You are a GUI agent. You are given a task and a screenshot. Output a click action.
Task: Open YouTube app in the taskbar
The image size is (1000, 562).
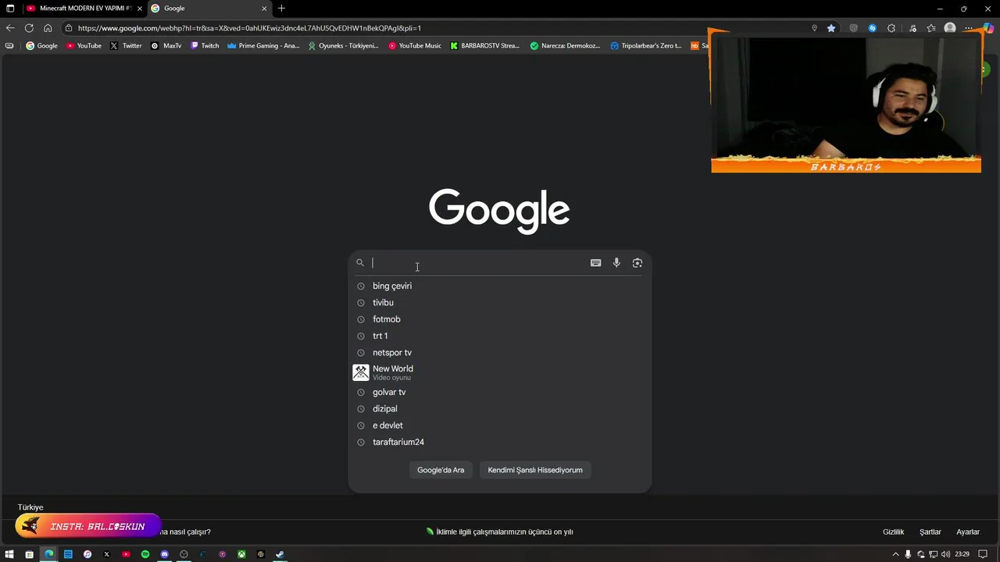click(126, 554)
